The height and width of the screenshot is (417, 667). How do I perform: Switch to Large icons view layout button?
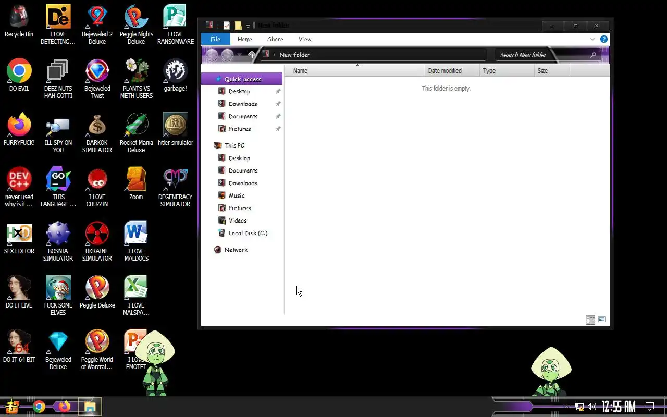[x=602, y=320]
